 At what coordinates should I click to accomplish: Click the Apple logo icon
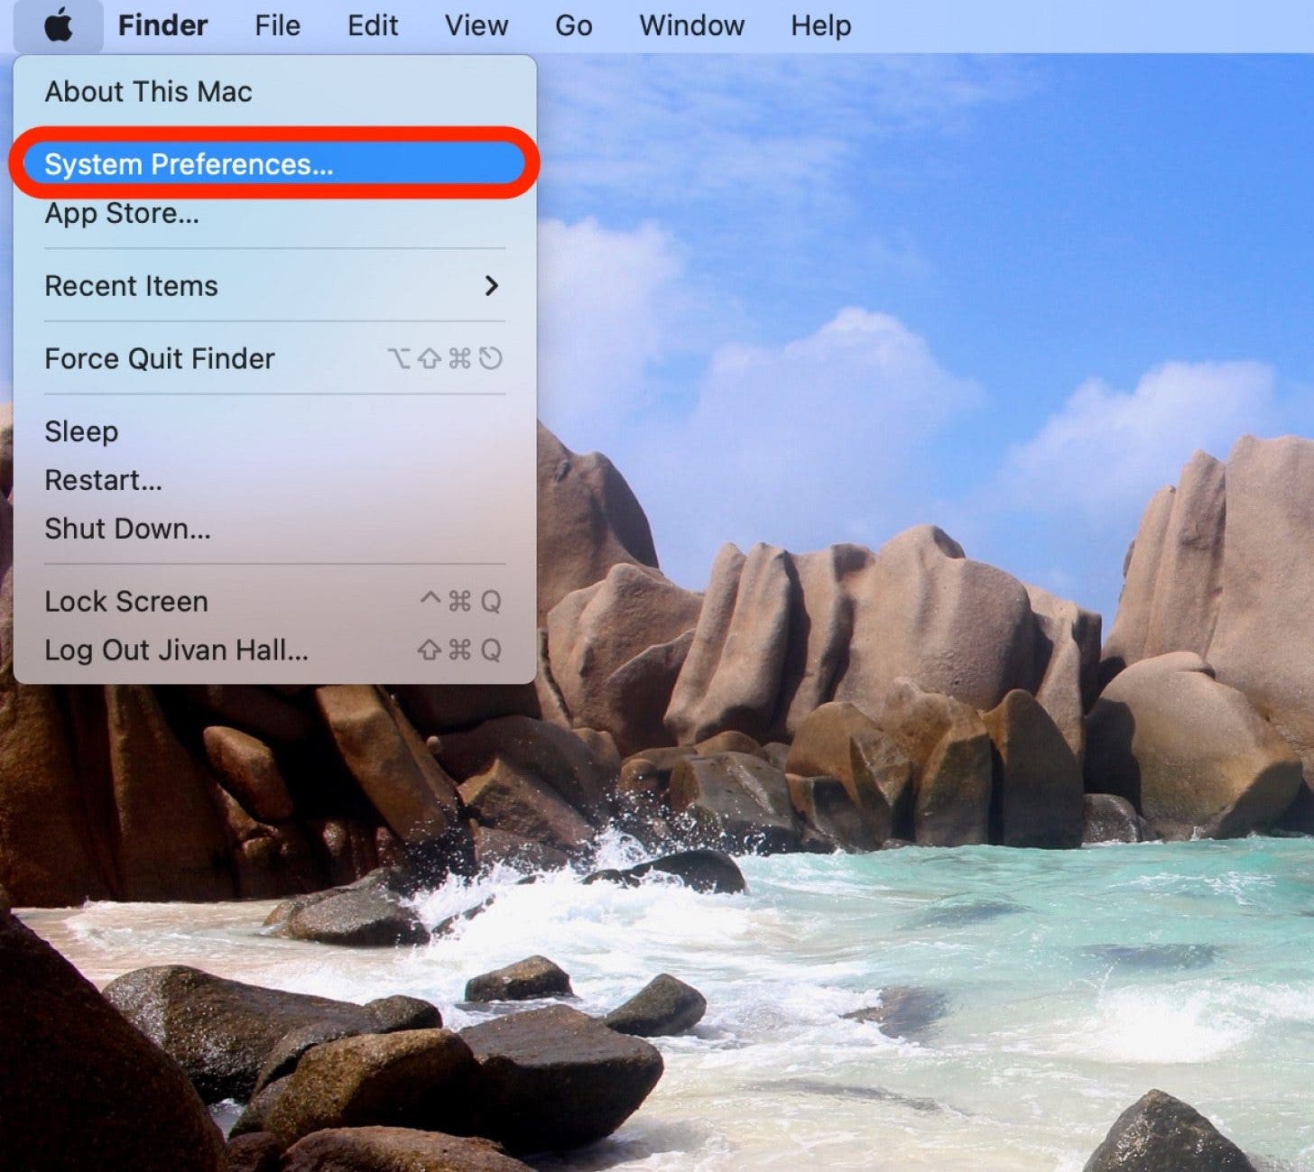point(58,24)
